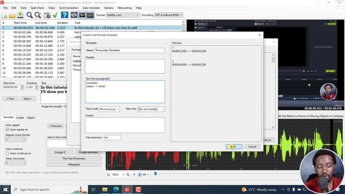
Task: Click the New subtitle file icon
Action: click(4, 15)
